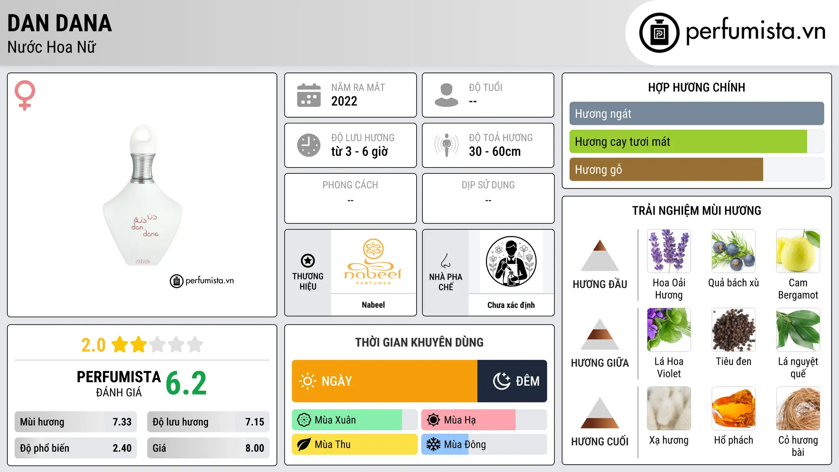Click the clock icon for Độ lưu hương
839x472 pixels.
(309, 145)
